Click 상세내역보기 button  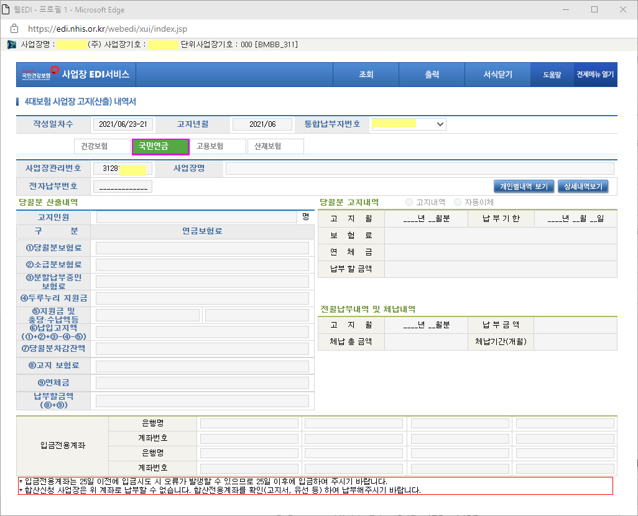click(x=583, y=187)
